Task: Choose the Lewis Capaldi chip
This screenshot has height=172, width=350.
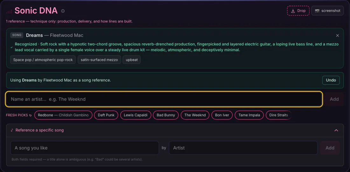Action: (x=136, y=115)
